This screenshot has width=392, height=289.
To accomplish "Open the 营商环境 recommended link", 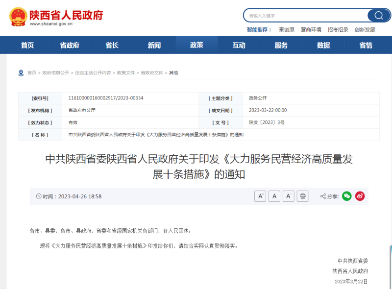I will click(x=311, y=30).
